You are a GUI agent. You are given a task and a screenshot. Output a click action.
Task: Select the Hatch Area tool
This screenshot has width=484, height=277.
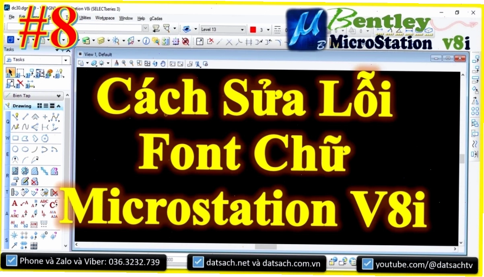[x=15, y=171]
